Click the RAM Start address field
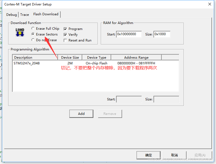This screenshot has height=164, width=216. (x=129, y=34)
